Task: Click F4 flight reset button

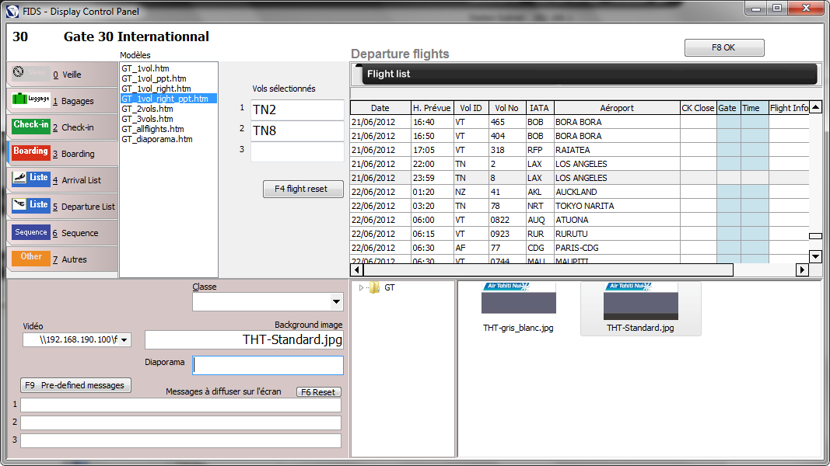Action: coord(303,189)
